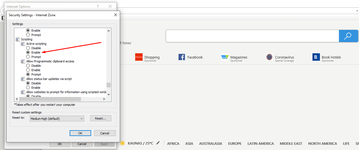Open the EUROPE news category
This screenshot has height=150, width=359.
[x=235, y=143]
